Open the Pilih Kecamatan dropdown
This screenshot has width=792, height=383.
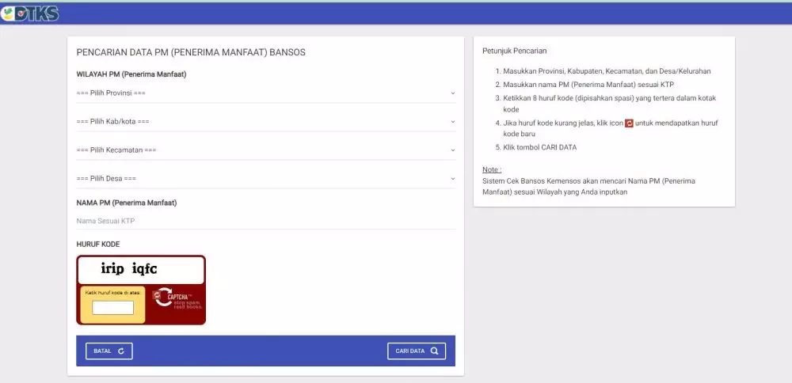pos(265,150)
